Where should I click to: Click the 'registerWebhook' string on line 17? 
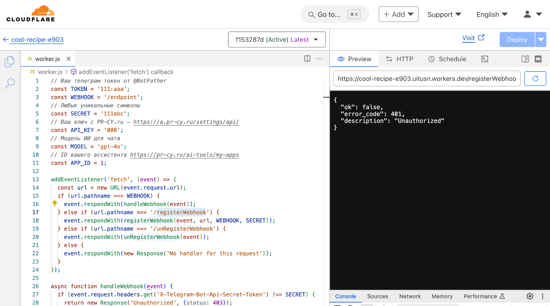(181, 212)
